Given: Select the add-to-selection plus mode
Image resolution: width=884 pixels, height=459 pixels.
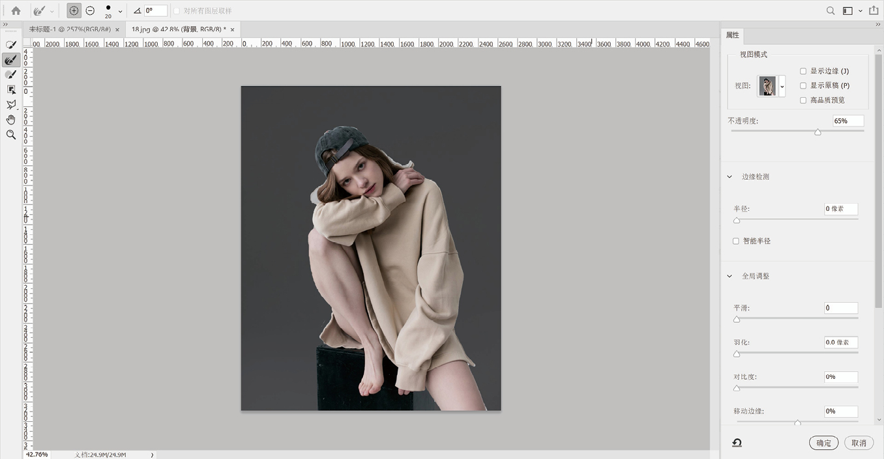Looking at the screenshot, I should (x=74, y=10).
